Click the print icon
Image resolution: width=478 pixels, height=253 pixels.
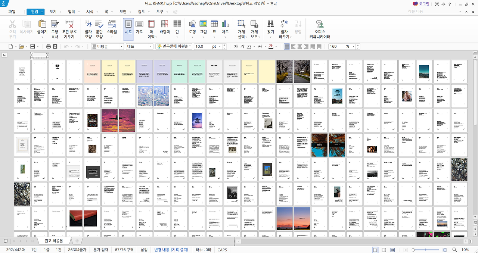point(48,47)
